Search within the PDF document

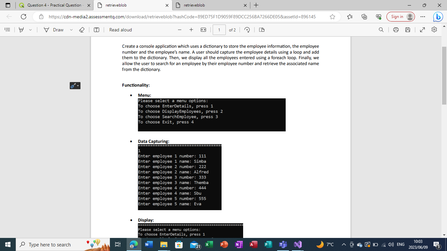click(381, 29)
